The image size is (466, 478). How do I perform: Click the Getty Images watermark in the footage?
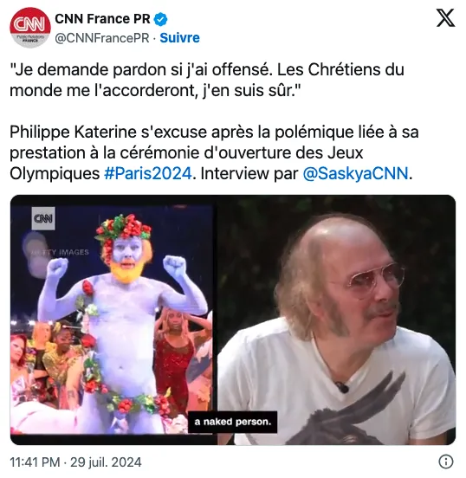[x=61, y=252]
